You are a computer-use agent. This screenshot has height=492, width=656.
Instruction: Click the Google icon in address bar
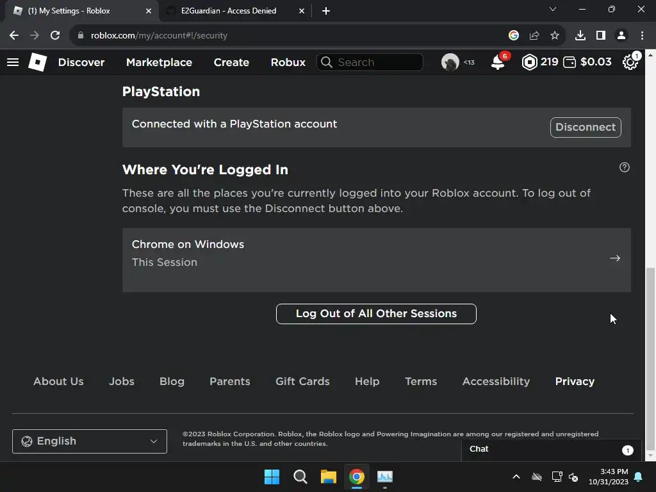click(x=514, y=36)
